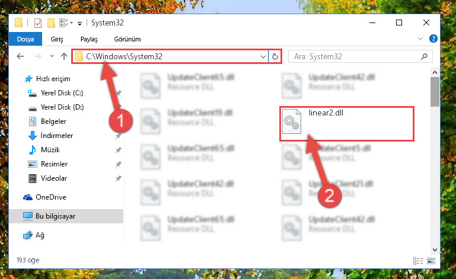Expand the ribbon with the chevron
The height and width of the screenshot is (279, 456).
tap(420, 39)
